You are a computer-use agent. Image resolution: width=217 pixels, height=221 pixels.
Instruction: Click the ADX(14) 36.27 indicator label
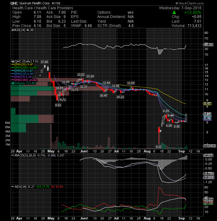[x=23, y=187]
